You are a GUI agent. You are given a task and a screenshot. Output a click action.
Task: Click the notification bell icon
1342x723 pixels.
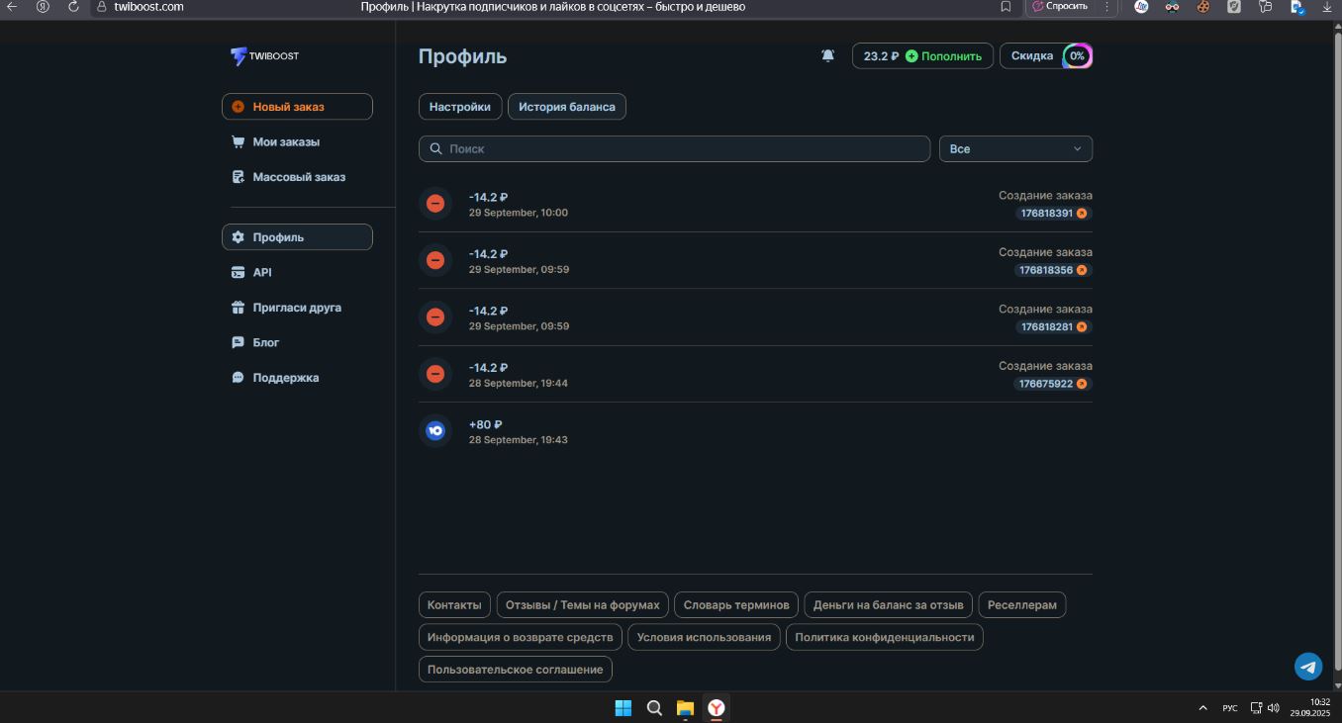pos(828,56)
